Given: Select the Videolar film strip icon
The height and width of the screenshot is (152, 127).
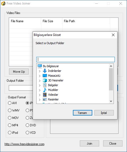Looking at the screenshot, I should pos(45,95).
